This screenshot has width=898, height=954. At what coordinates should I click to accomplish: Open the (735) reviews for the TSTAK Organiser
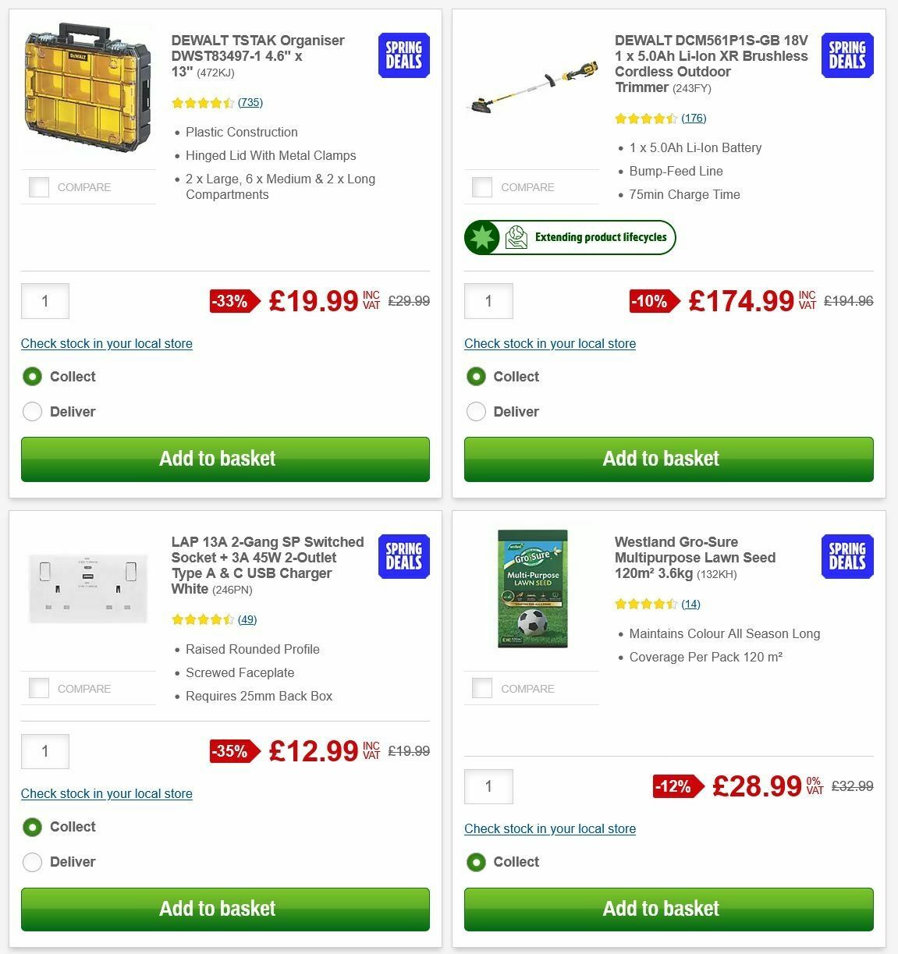(x=250, y=102)
